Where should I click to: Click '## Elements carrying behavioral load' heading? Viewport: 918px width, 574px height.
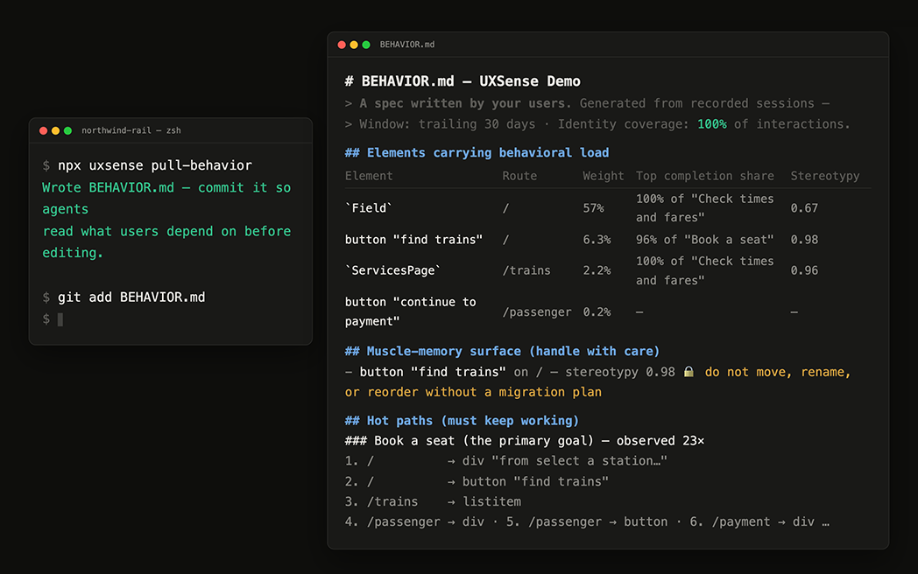coord(477,153)
